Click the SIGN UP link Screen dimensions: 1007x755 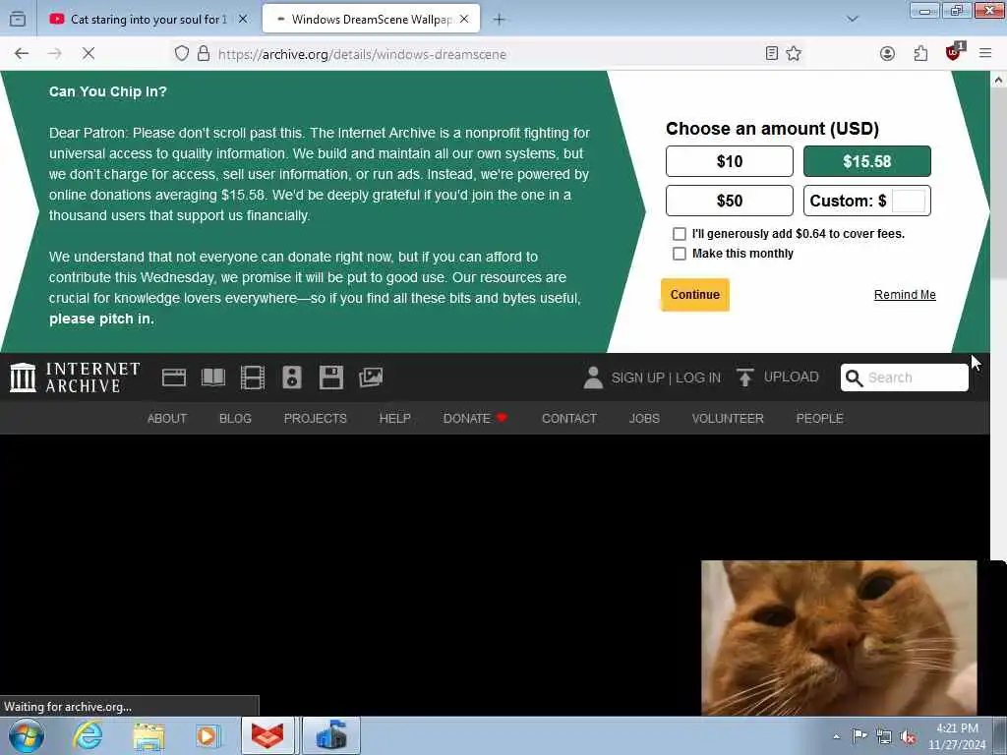coord(637,377)
